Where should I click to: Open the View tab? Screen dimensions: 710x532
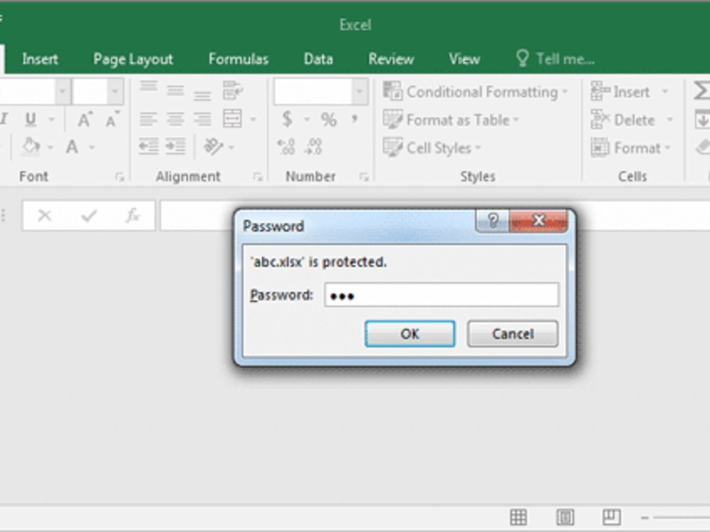[464, 60]
